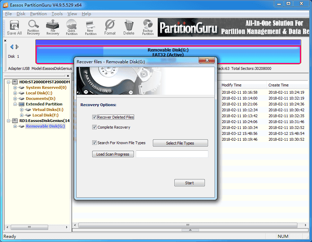Click the Local Disk(C:) drive icon
This screenshot has height=242, width=312.
tap(21, 93)
